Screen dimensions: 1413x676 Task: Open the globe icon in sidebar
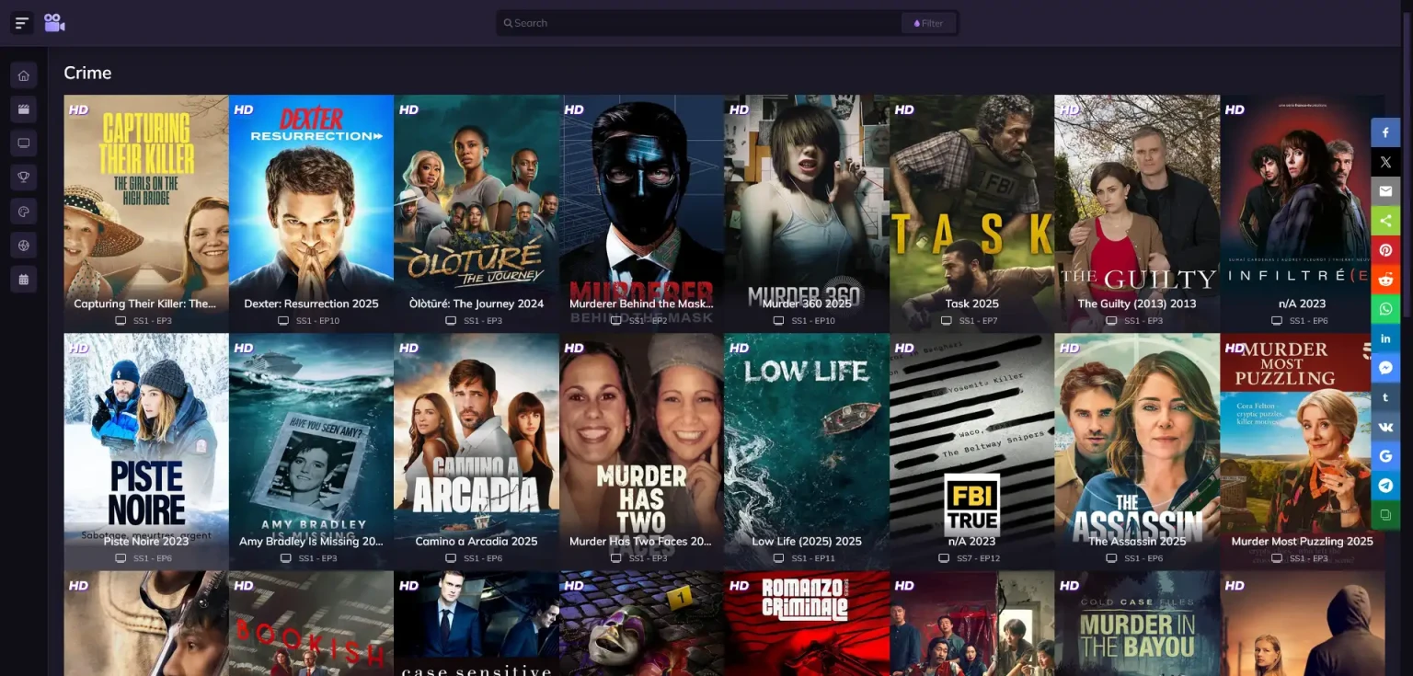pos(24,246)
